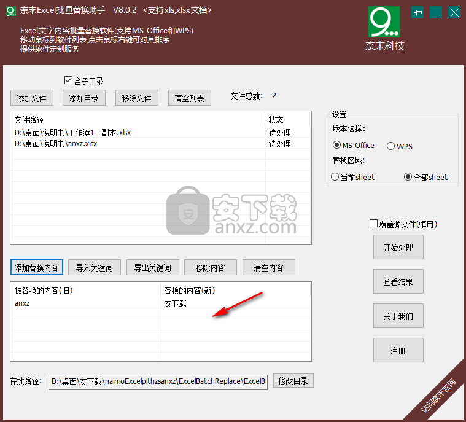Open 查看结果 to view results

398,281
